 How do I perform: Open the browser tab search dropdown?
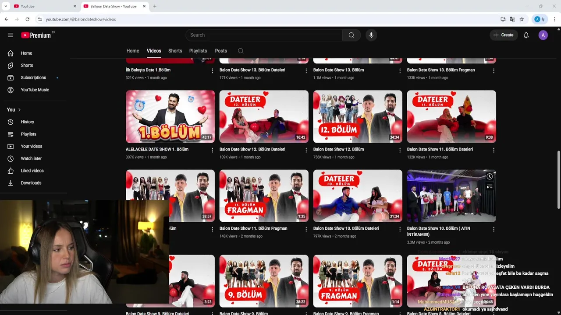(x=6, y=6)
